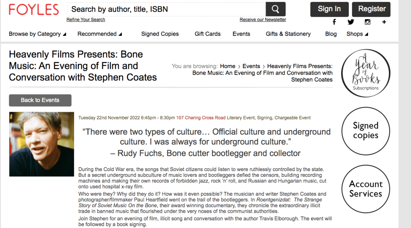This screenshot has height=228, width=411.
Task: Click the Register button
Action: coord(372,9)
